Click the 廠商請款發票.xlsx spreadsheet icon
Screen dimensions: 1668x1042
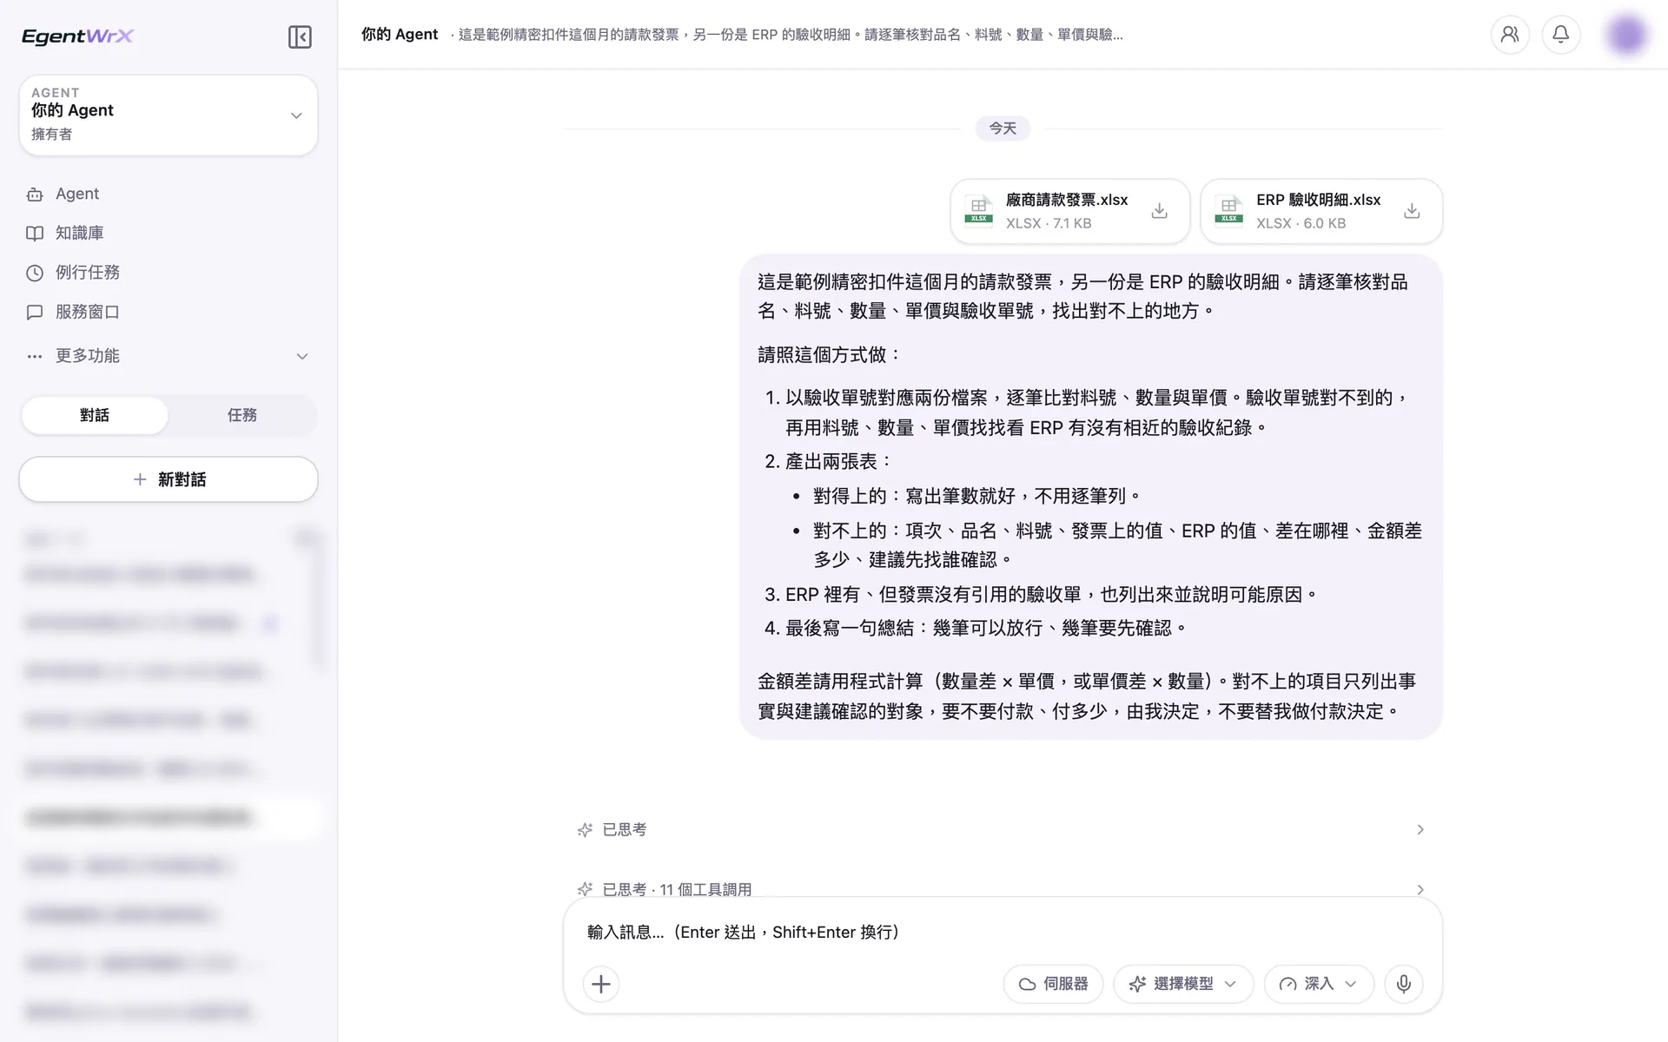click(x=979, y=210)
